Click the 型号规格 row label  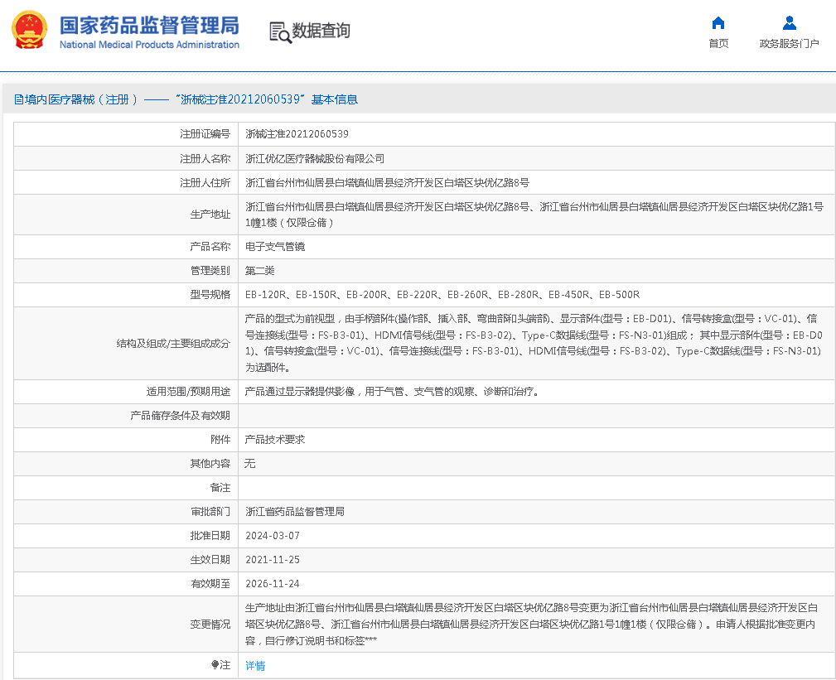point(210,295)
